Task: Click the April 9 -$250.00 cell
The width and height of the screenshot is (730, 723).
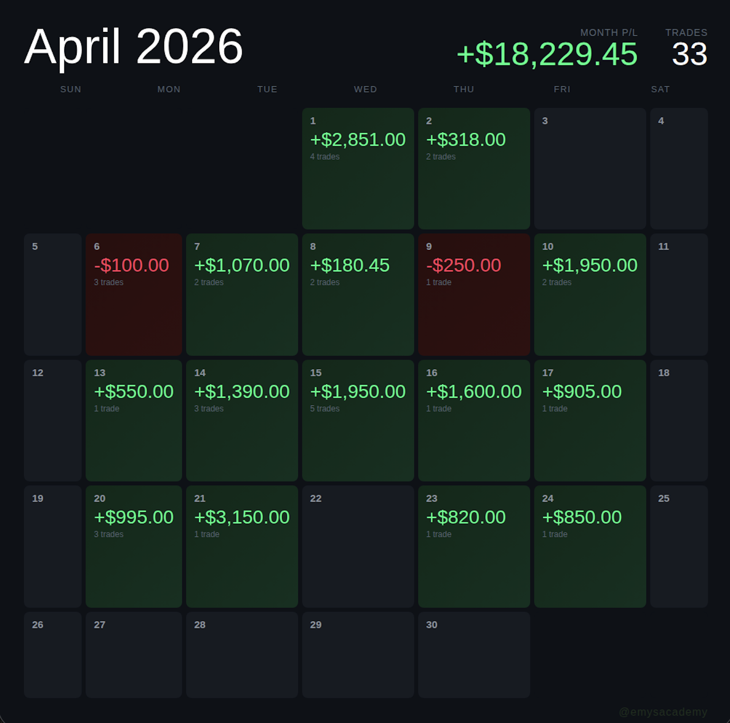Action: tap(474, 294)
